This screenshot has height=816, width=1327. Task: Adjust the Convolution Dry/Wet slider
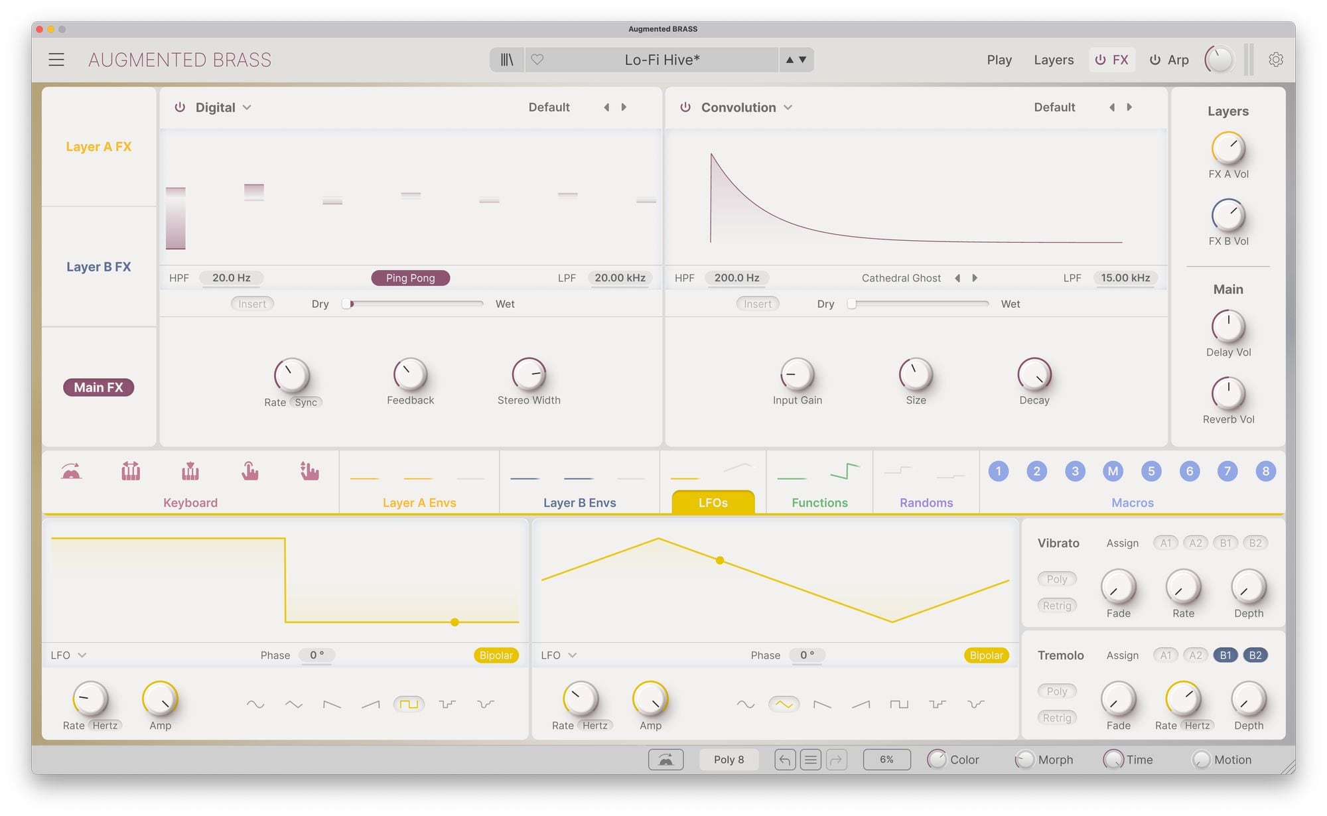[918, 304]
